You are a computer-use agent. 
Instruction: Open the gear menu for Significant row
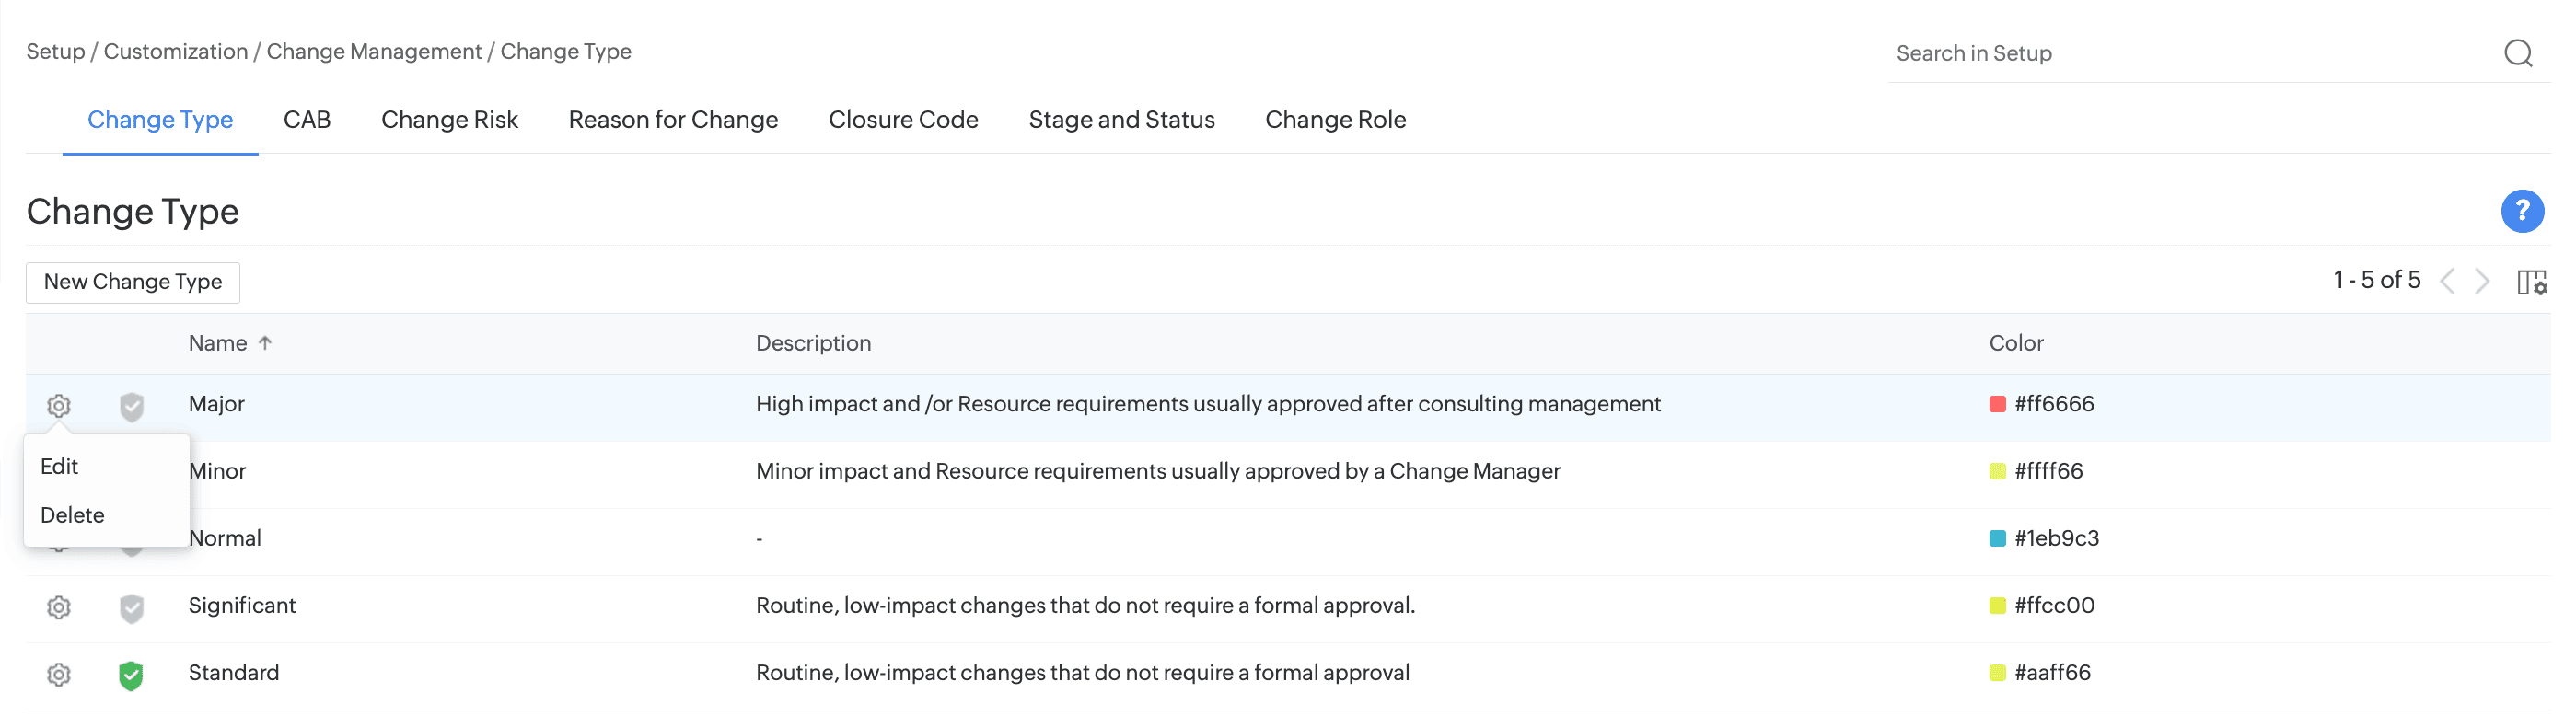click(x=59, y=607)
